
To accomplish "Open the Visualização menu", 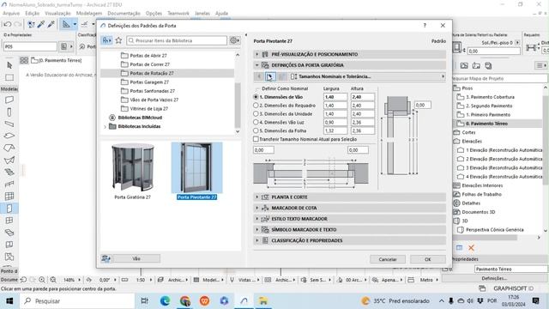I will click(57, 14).
